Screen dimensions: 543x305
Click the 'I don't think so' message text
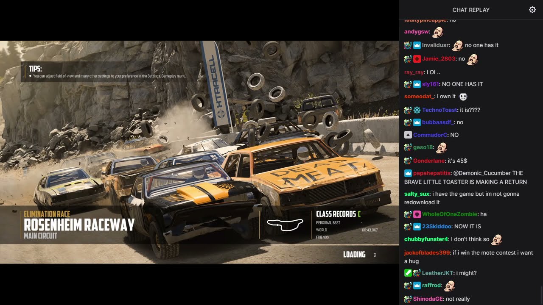point(470,239)
